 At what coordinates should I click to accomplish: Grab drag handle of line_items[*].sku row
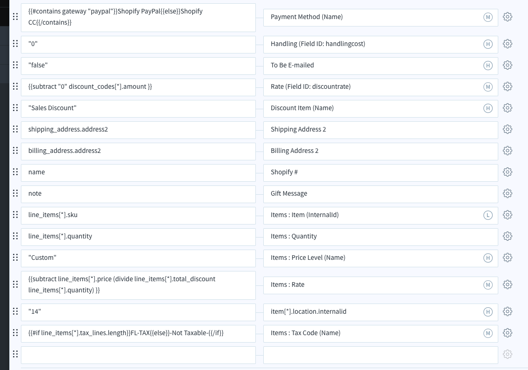pos(15,215)
